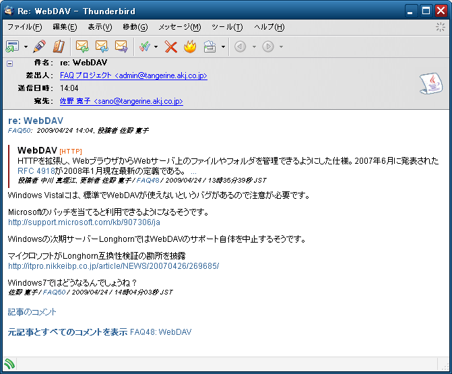Open the 表示(V) menu
Image resolution: width=452 pixels, height=374 pixels.
(x=100, y=27)
